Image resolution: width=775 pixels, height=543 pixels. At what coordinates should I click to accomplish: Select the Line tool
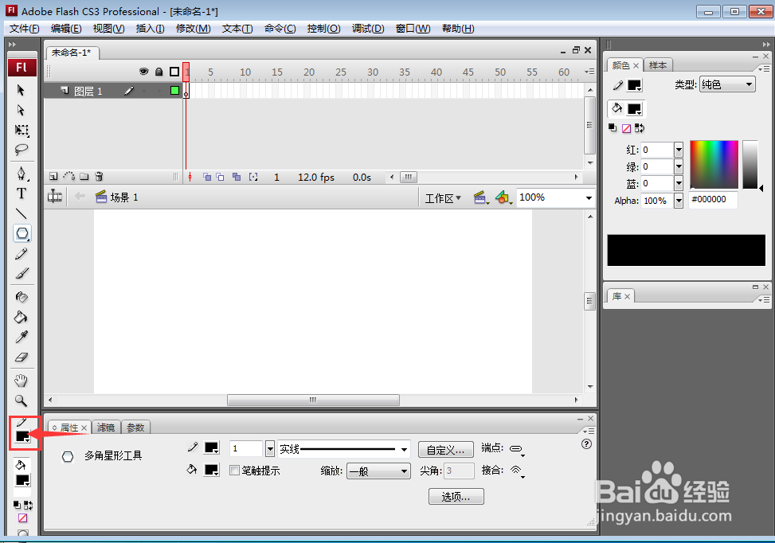tap(22, 213)
